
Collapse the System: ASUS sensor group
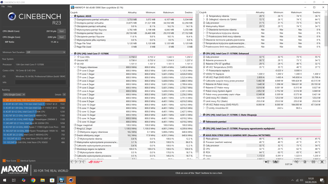(x=72, y=16)
